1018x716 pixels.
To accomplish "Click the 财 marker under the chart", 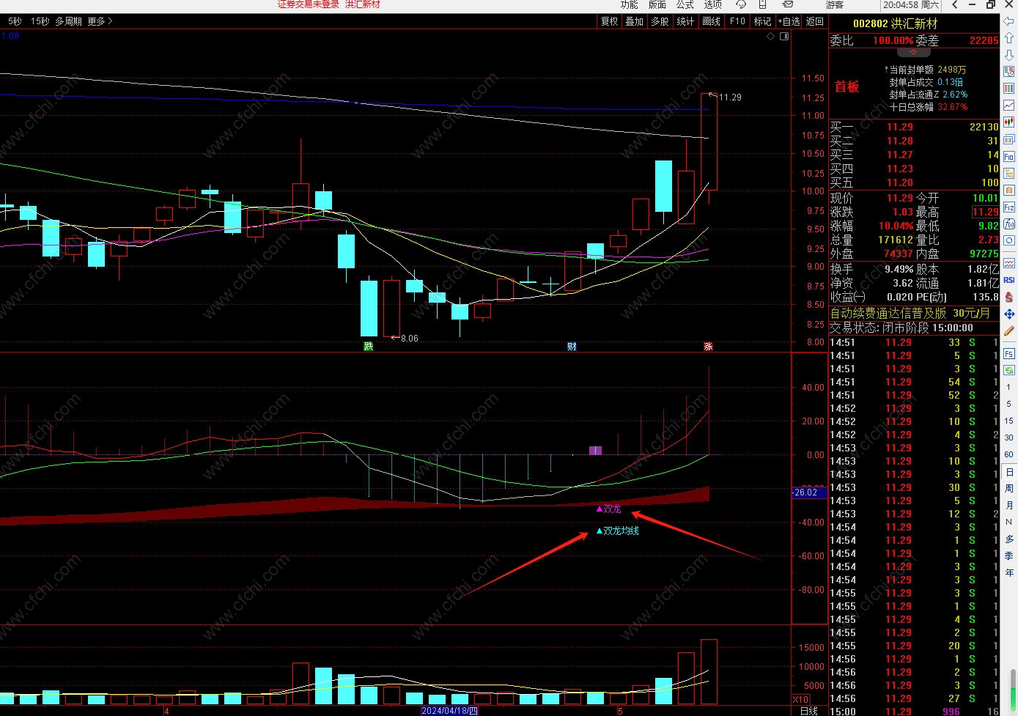I will [x=572, y=346].
